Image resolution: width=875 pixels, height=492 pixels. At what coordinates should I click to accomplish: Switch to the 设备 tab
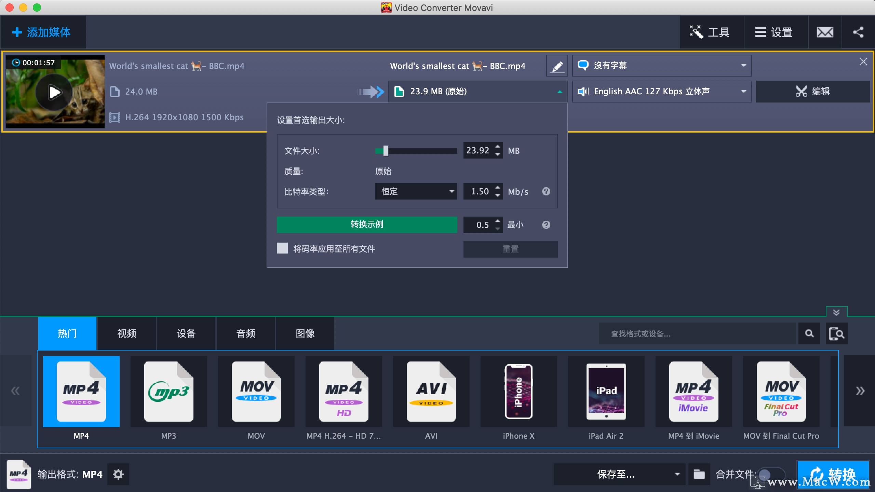coord(186,333)
